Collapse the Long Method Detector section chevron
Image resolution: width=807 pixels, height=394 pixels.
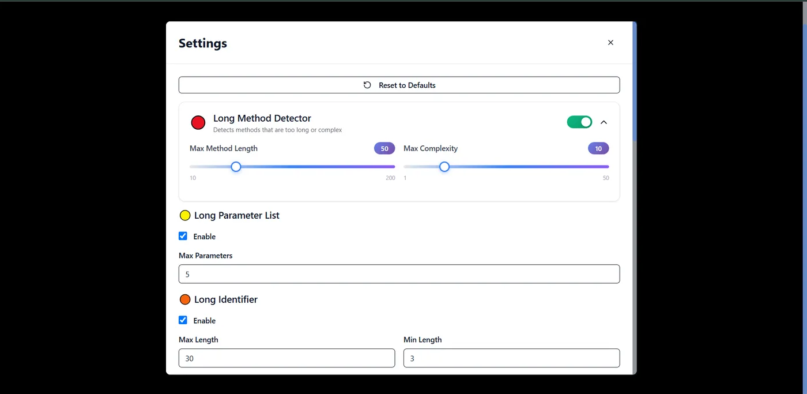(604, 122)
